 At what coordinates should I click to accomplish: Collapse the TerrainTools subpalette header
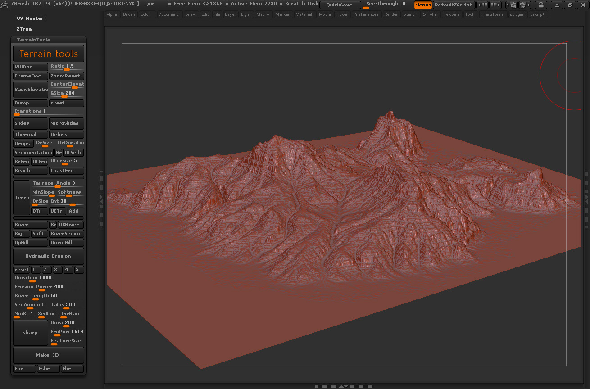tap(49, 40)
